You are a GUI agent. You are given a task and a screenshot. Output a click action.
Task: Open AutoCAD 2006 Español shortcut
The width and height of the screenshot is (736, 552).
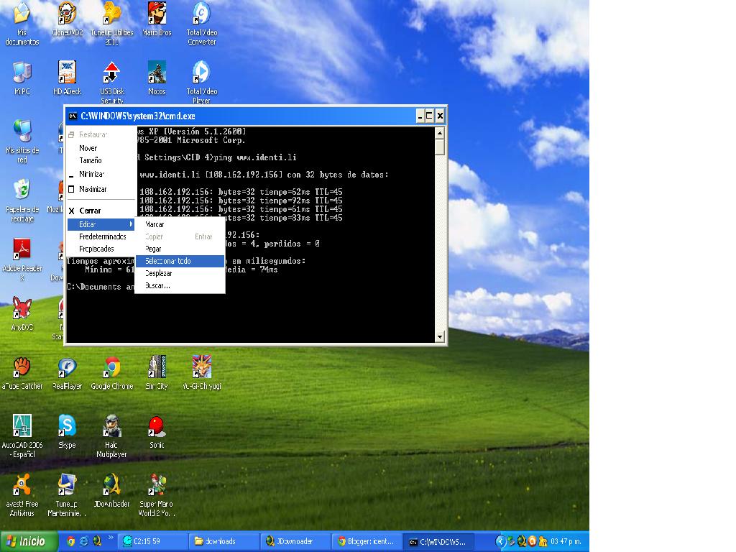[22, 436]
